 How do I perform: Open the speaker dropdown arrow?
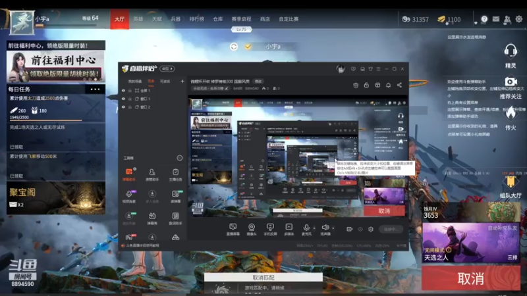coord(333,228)
